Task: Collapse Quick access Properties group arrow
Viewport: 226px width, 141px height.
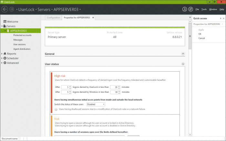Action: [222, 24]
